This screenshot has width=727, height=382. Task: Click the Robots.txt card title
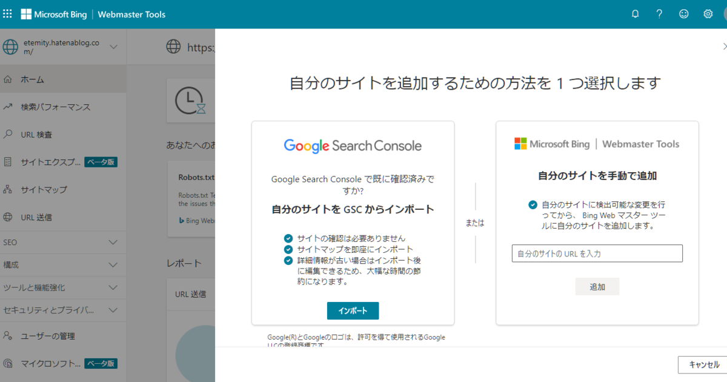(196, 178)
